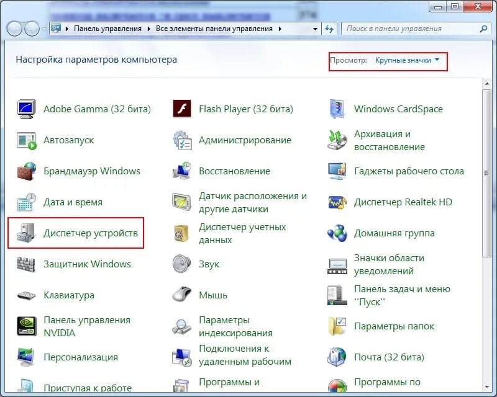Expand arrow after Все элементы панели управления
This screenshot has height=397, width=497.
click(x=280, y=29)
